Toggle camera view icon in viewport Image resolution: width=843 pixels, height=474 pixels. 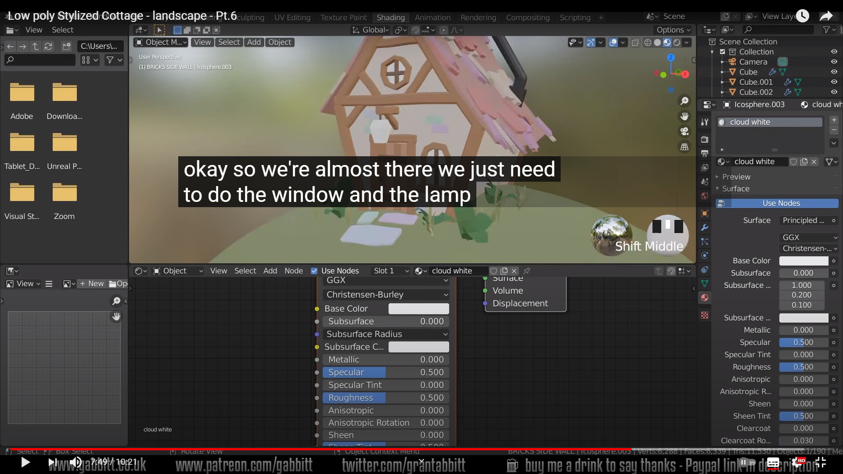pyautogui.click(x=684, y=132)
